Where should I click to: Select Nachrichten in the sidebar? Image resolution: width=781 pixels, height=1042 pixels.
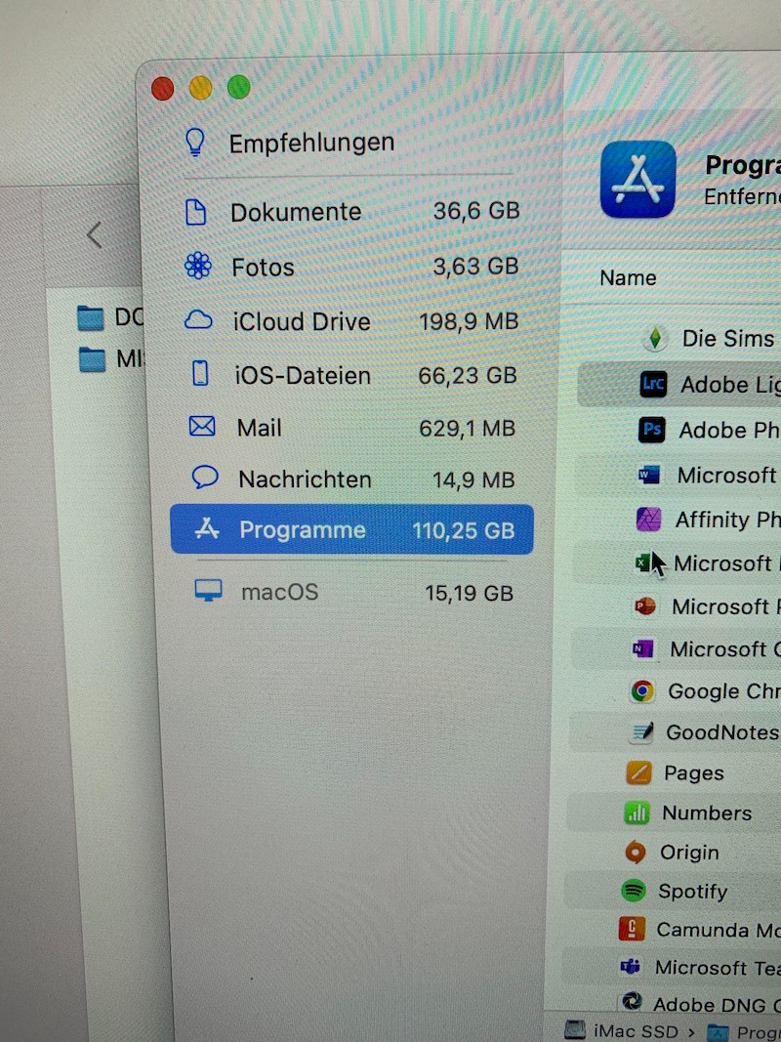(350, 479)
